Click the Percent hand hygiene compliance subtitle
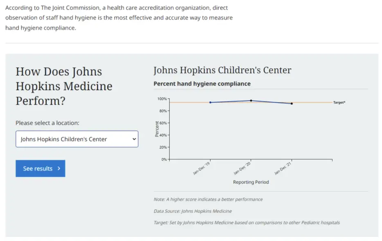Screen dimensions: 382x241 (202, 83)
